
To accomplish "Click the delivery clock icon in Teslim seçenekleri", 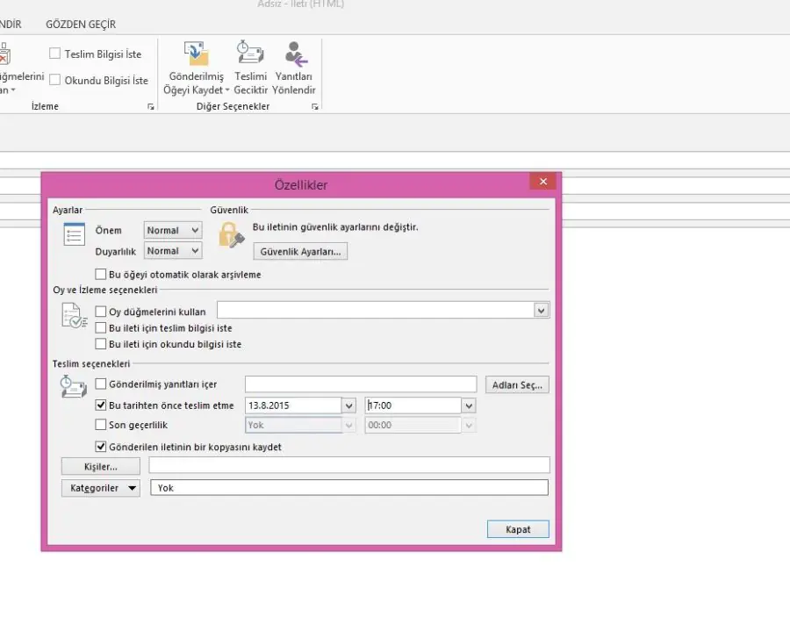I will (72, 384).
